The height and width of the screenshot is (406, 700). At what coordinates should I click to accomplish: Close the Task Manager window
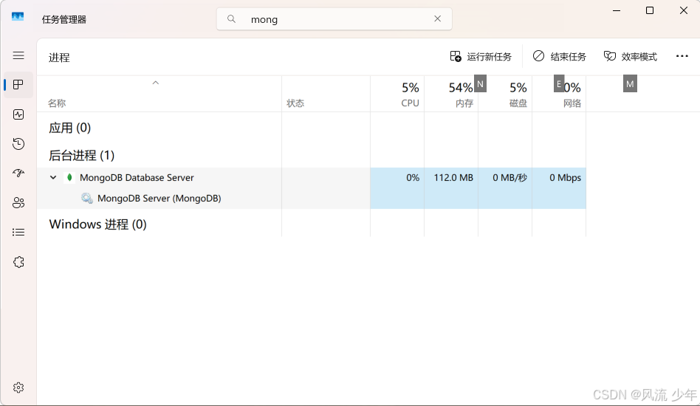[684, 10]
